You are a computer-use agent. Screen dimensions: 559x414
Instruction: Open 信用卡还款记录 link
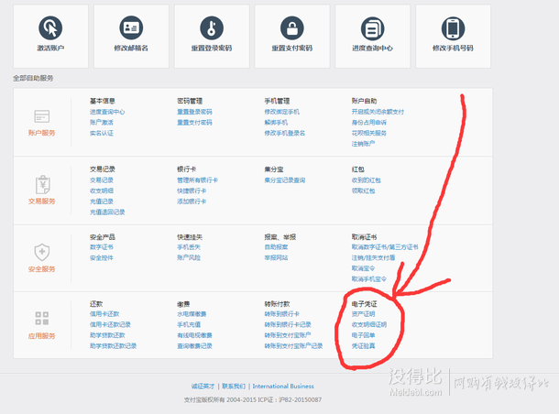coord(110,325)
